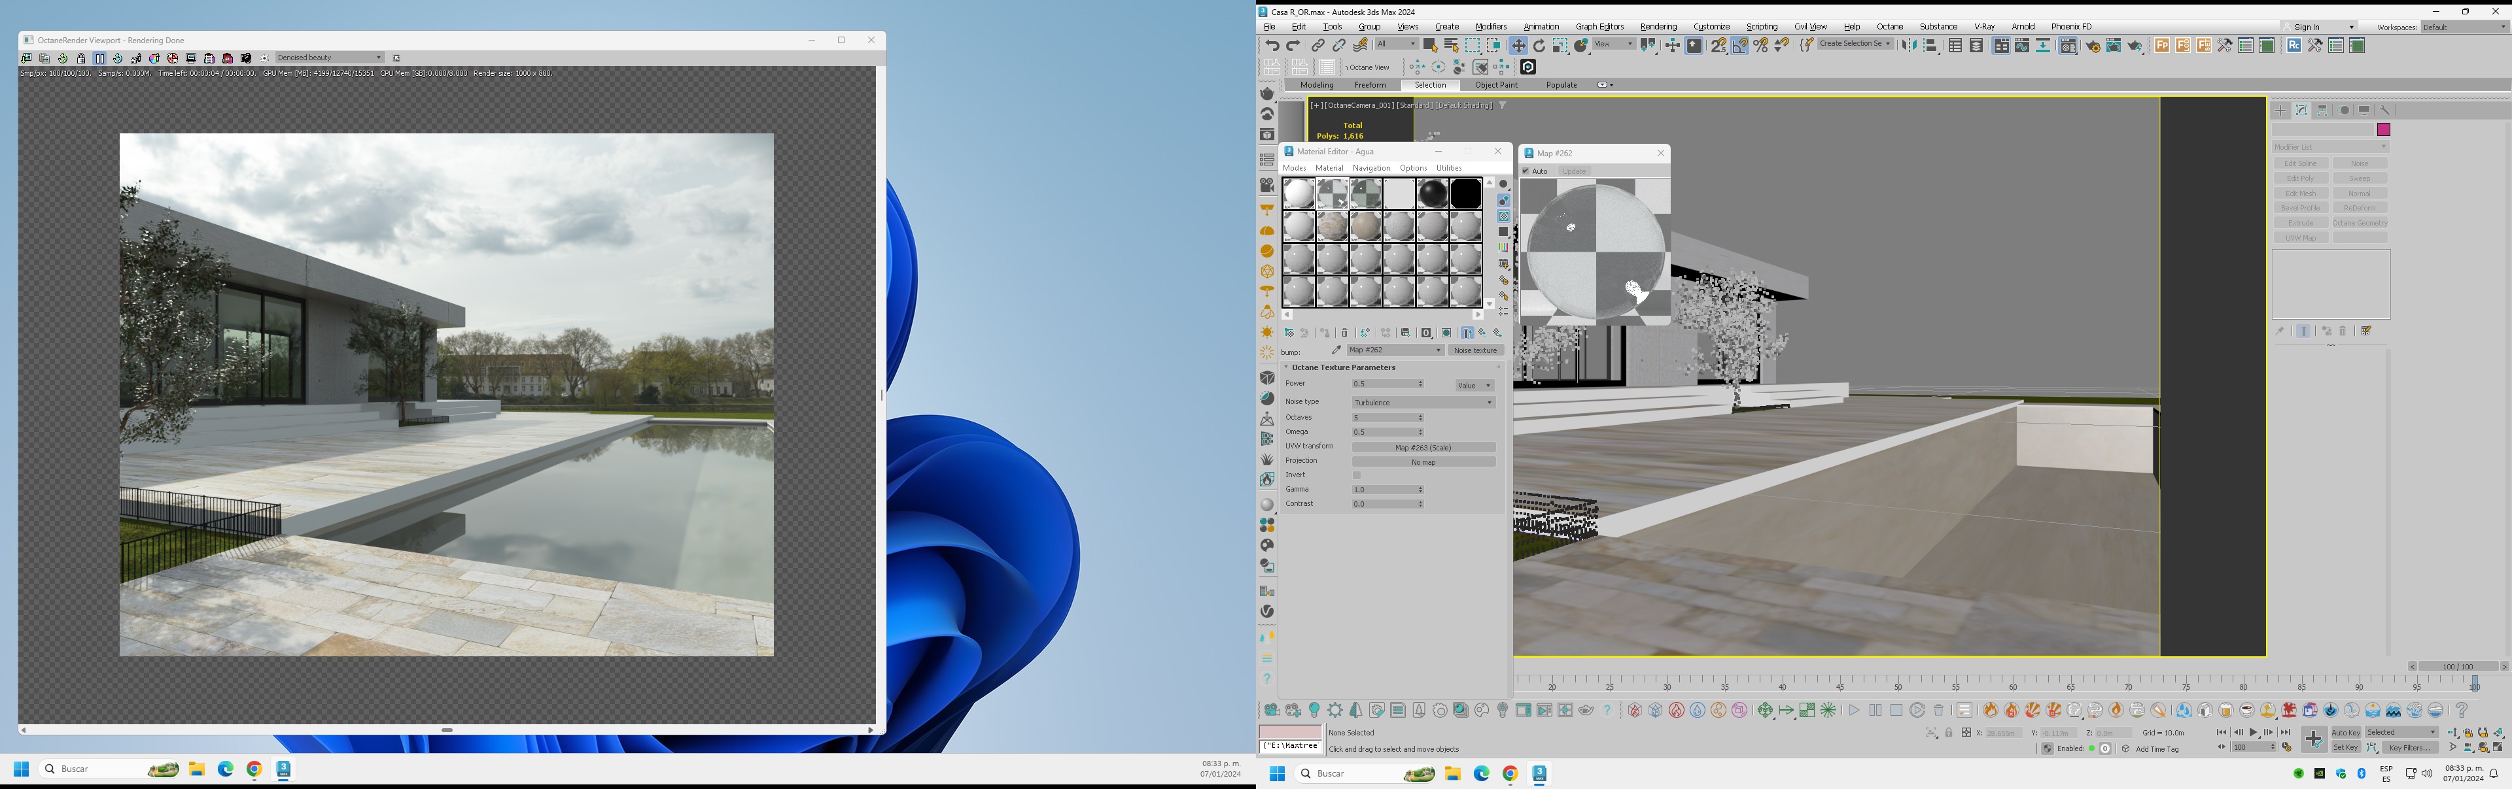This screenshot has width=2512, height=789.
Task: Click the pink object color swatch
Action: pyautogui.click(x=2383, y=131)
